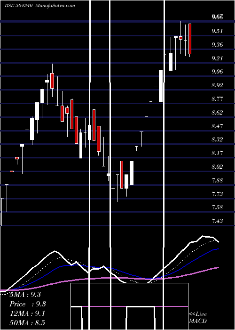Image resolution: width=235 pixels, height=330 pixels.
Task: Select the 8.47 price axis label
Action: tap(217, 126)
